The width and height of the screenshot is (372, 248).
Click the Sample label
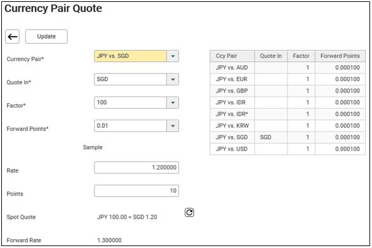click(x=93, y=147)
